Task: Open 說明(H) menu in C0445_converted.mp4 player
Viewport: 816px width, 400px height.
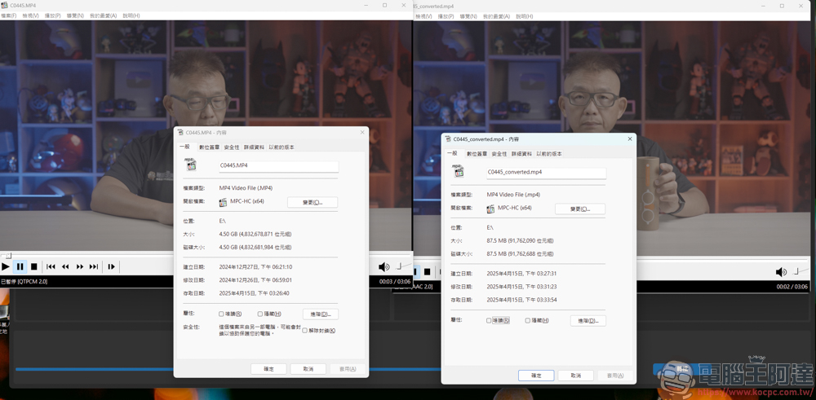Action: coord(525,16)
